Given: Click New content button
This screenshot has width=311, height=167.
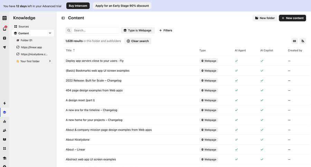Looking at the screenshot, I should 292,18.
